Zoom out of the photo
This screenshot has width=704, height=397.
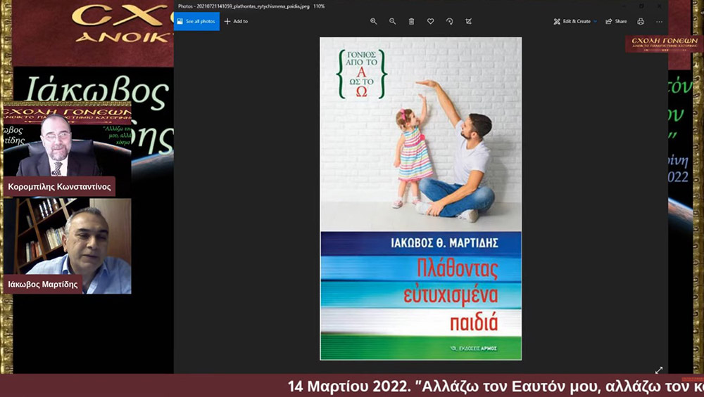click(x=392, y=21)
